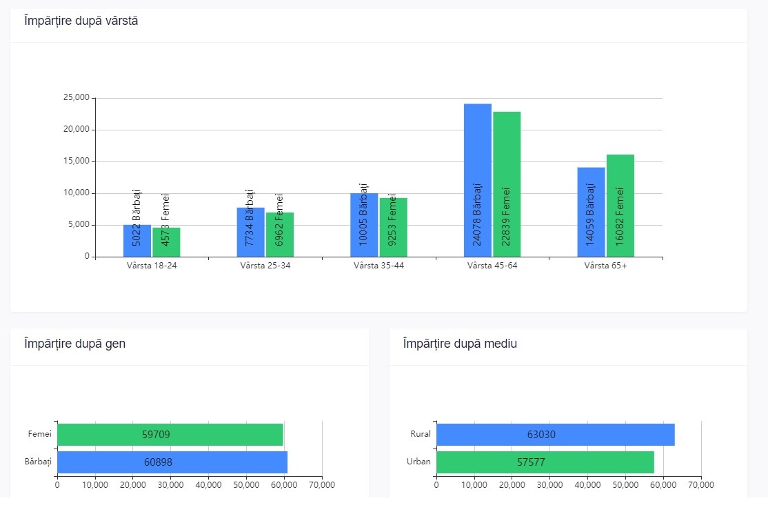Viewport: 768px width, 532px height.
Task: Click the 5,000 y-axis value
Action: (x=79, y=224)
